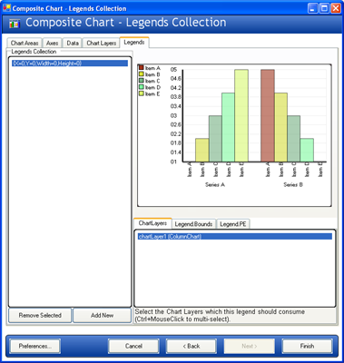Select chartLayer1 (ColumnChart) in list
This screenshot has height=363, width=344.
[x=235, y=237]
